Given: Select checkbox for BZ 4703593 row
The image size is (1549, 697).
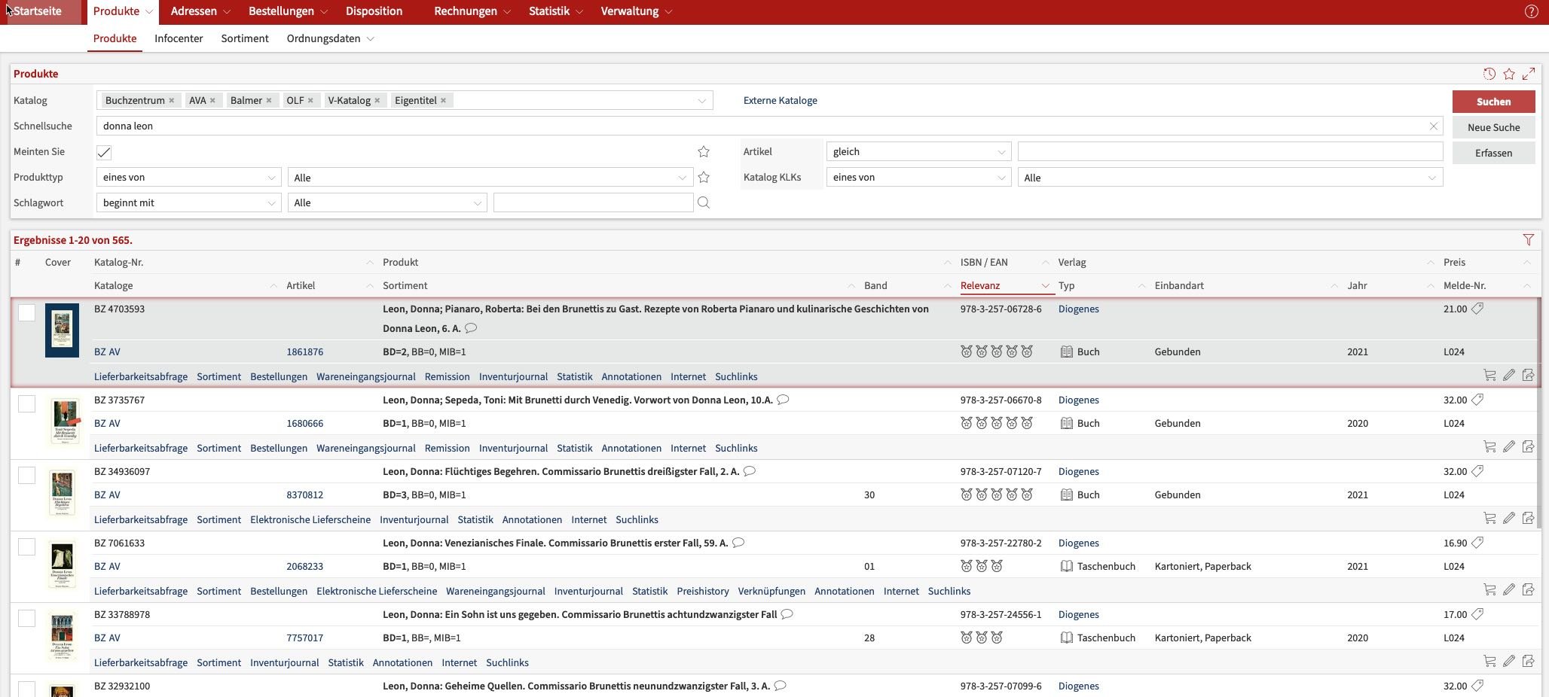Looking at the screenshot, I should [26, 312].
